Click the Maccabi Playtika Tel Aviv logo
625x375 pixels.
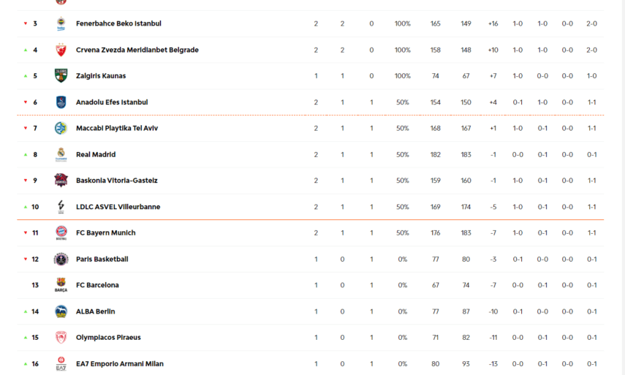click(x=61, y=128)
